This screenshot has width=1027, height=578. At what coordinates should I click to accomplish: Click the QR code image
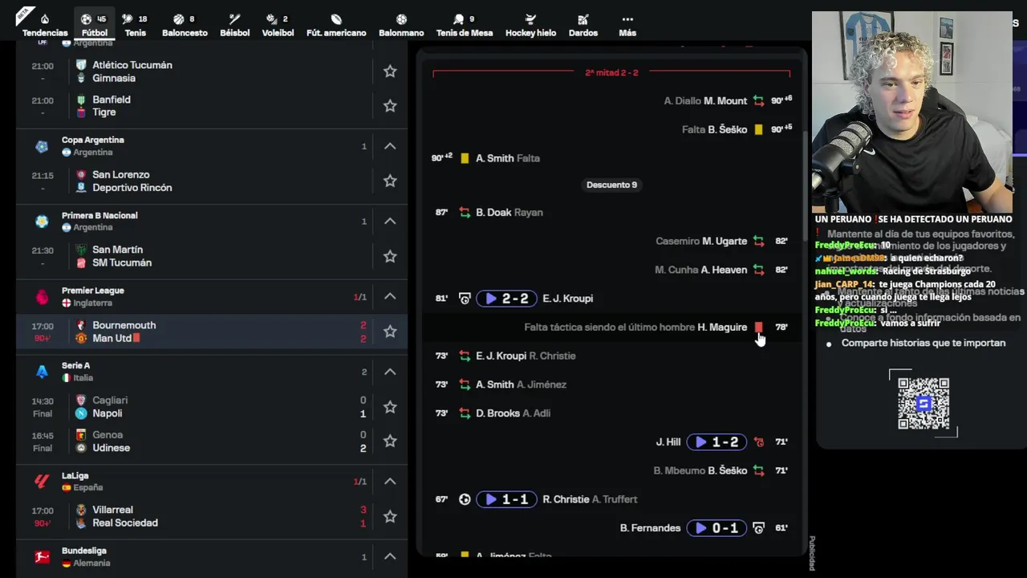(x=923, y=404)
